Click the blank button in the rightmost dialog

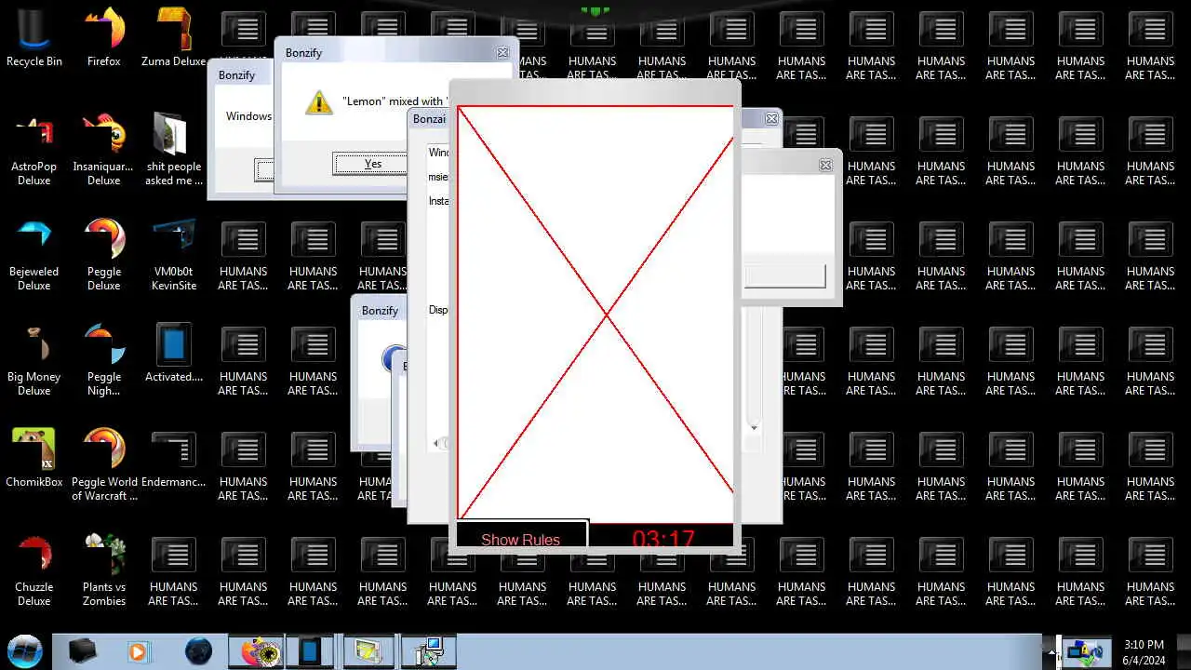[x=783, y=275]
